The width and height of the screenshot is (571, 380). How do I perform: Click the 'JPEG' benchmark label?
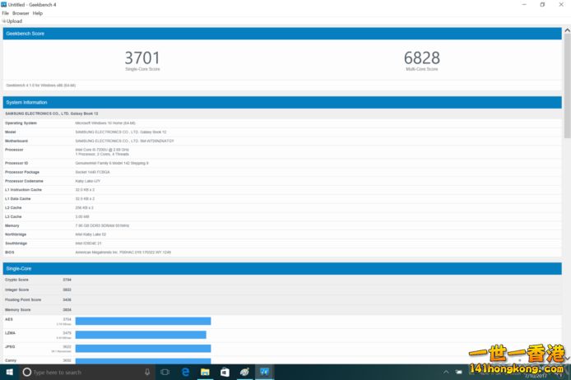(x=10, y=347)
